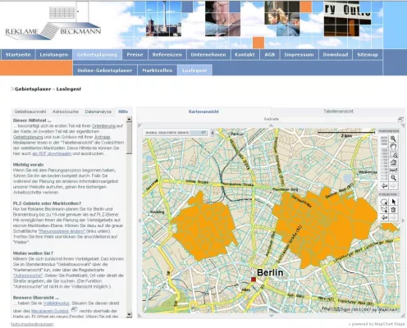Follow the Anfrage link in help text
The height and width of the screenshot is (328, 407).
pos(103,137)
